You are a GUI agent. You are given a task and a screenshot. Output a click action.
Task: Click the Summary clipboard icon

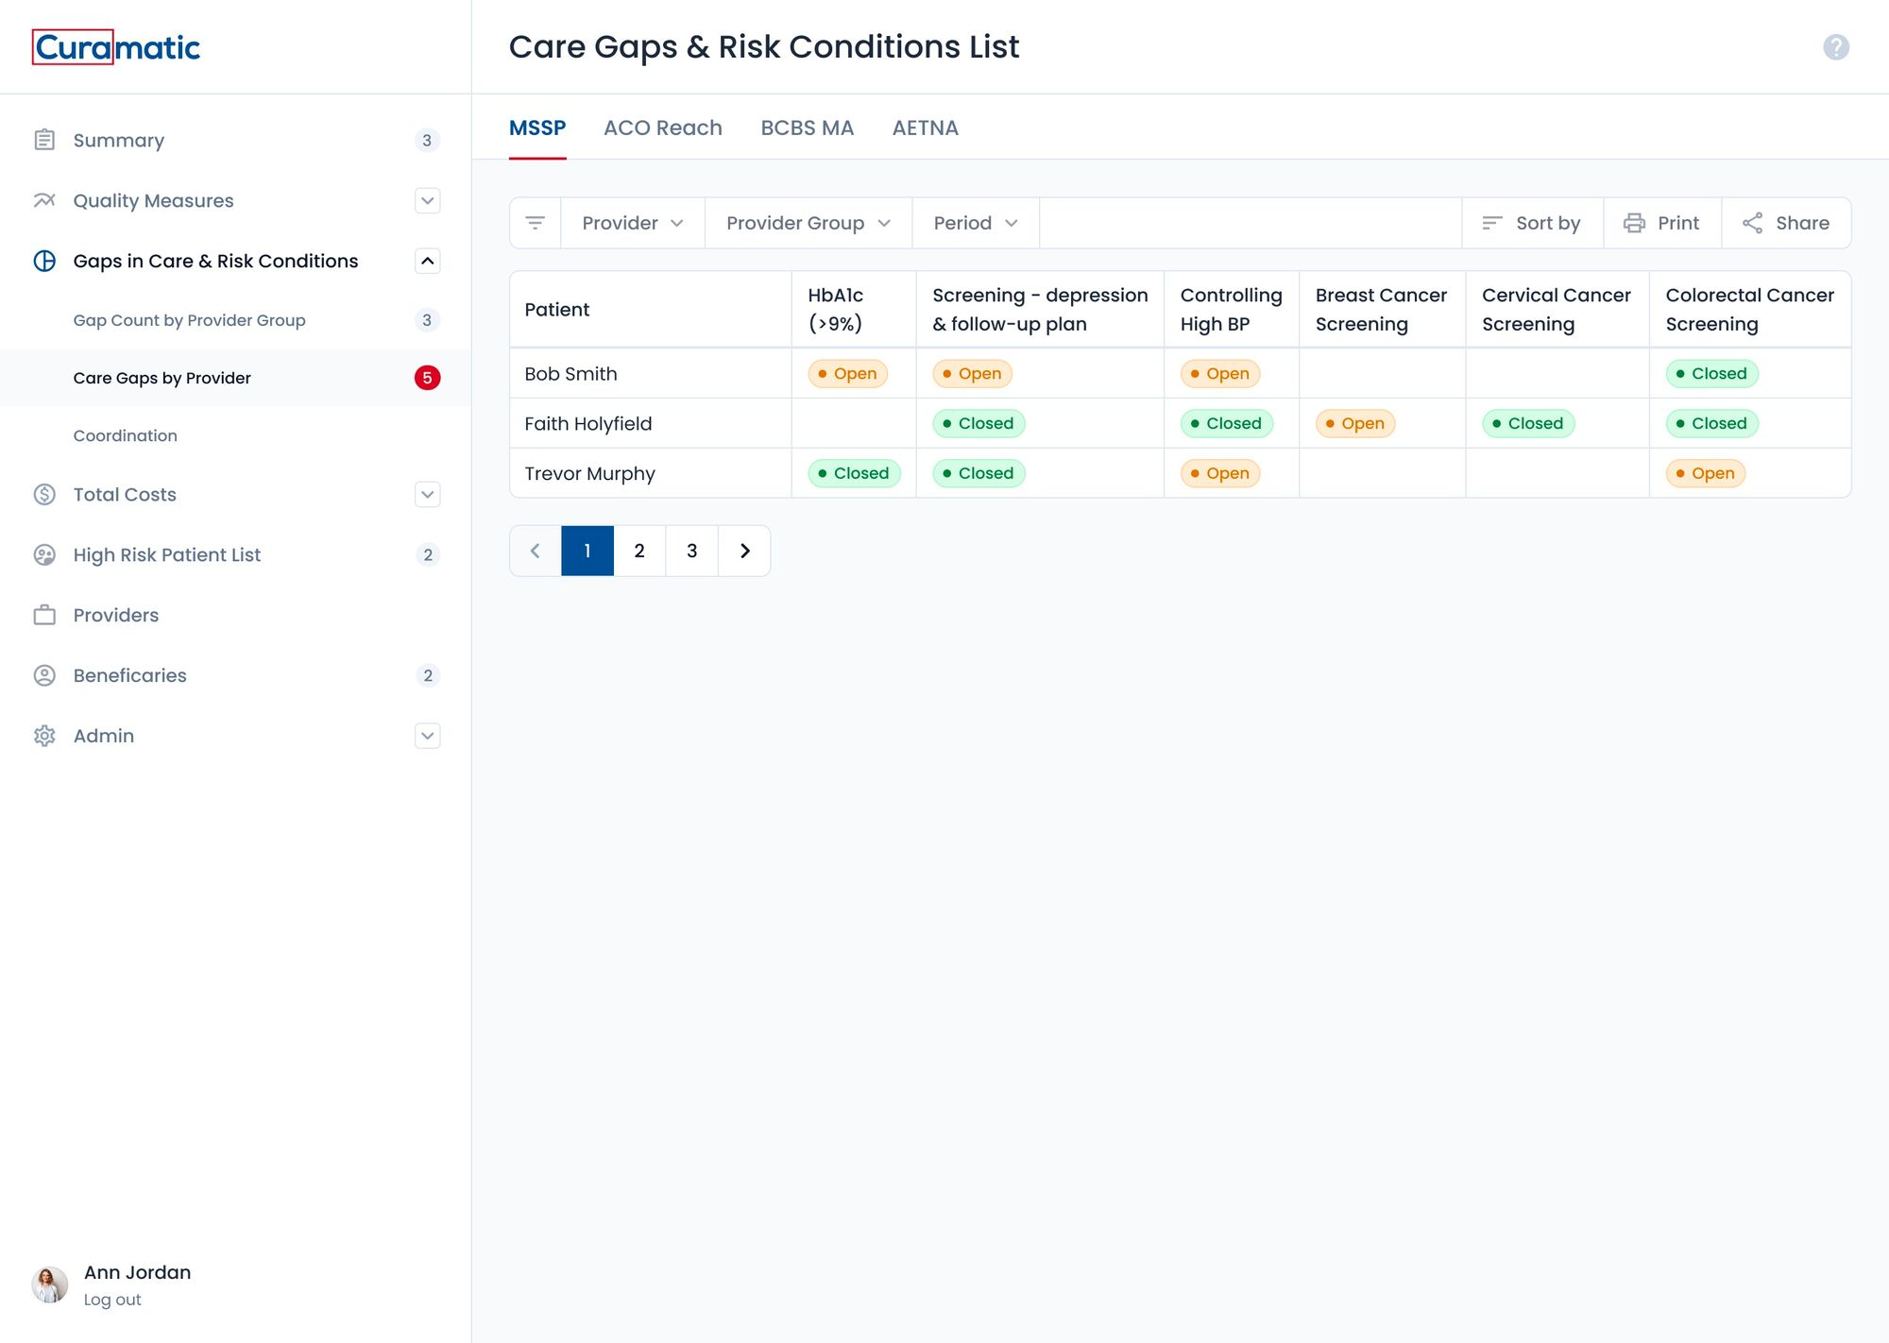(x=44, y=140)
